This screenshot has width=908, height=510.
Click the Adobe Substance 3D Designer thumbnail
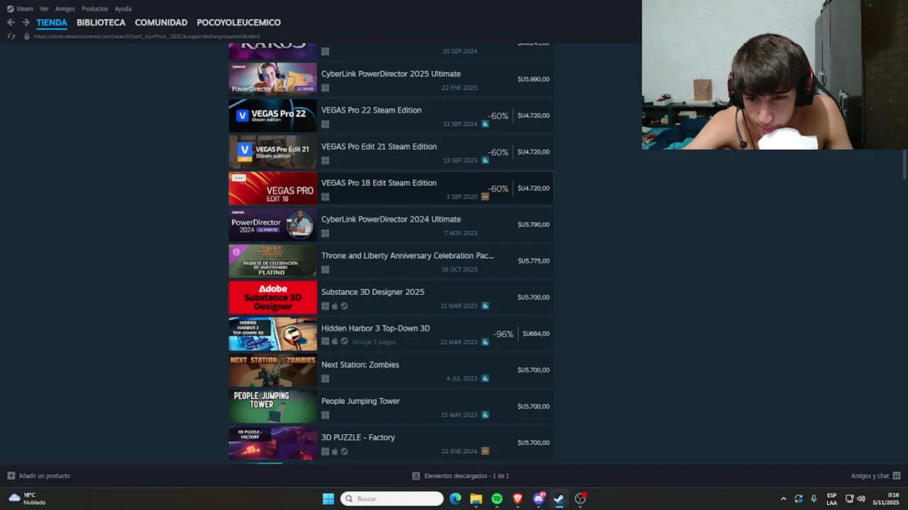[272, 297]
